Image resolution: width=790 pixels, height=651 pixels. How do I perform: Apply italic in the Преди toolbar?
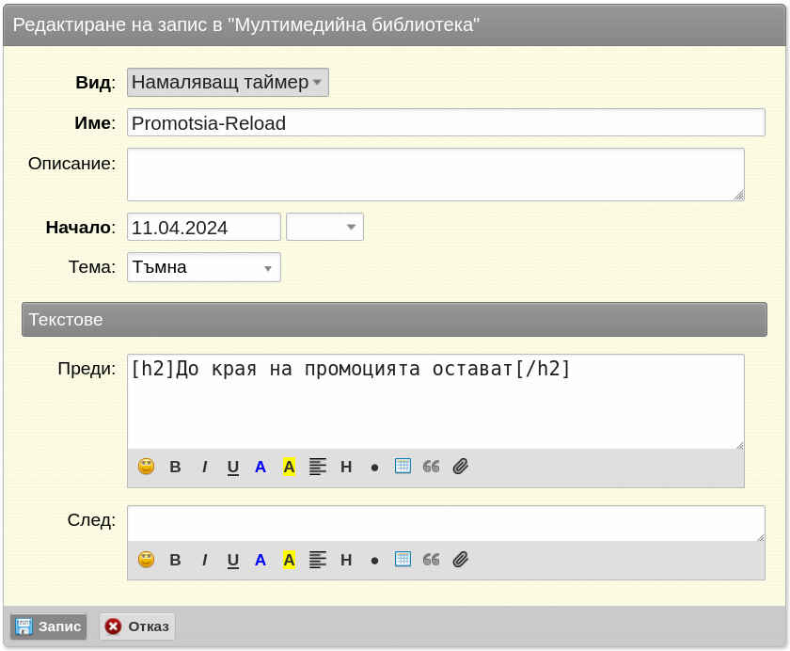(204, 467)
